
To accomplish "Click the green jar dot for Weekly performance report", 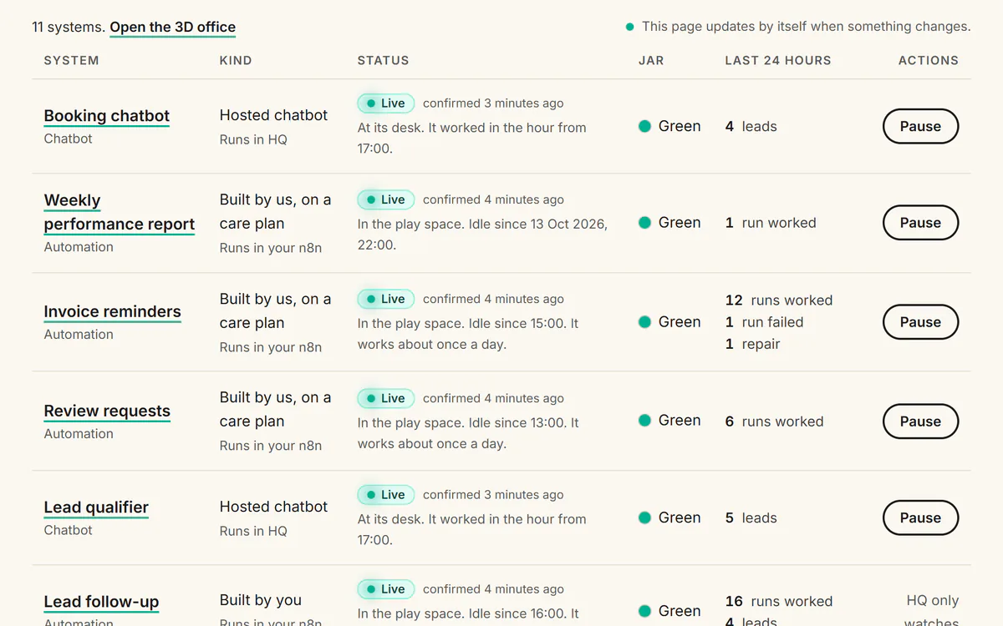I will (644, 223).
